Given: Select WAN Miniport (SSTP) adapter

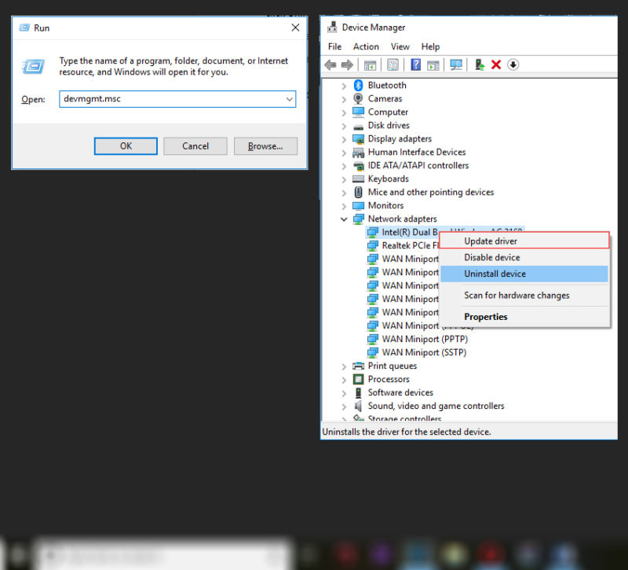Looking at the screenshot, I should [423, 353].
